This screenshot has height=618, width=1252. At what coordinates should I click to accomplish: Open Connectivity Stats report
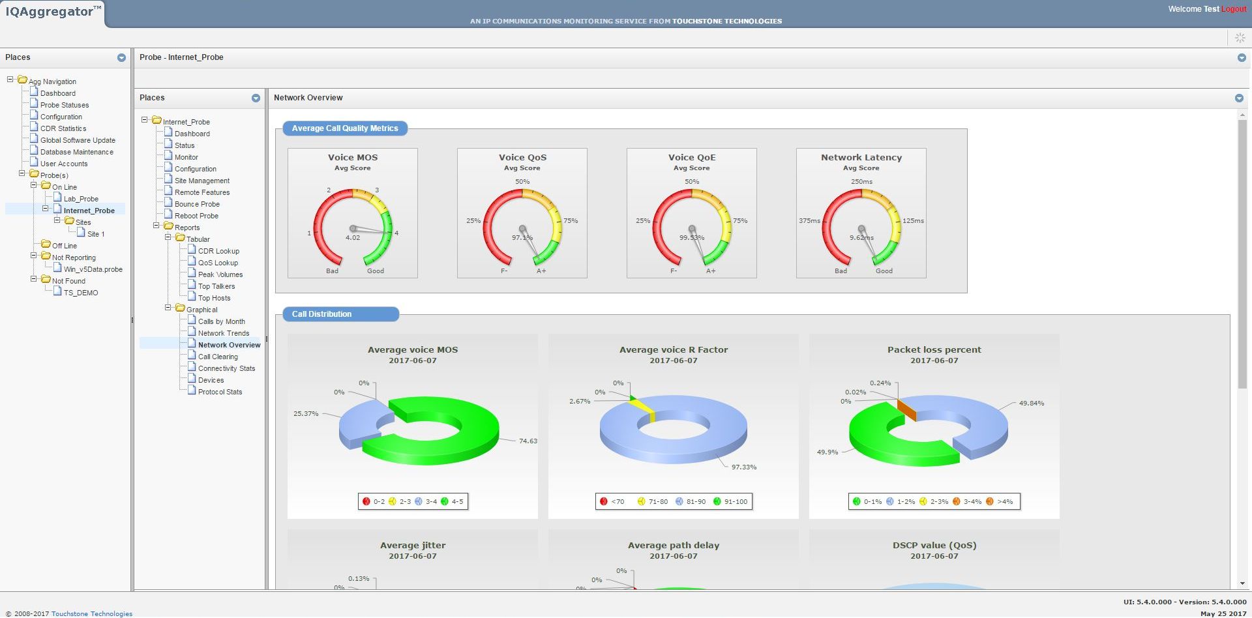pos(227,368)
